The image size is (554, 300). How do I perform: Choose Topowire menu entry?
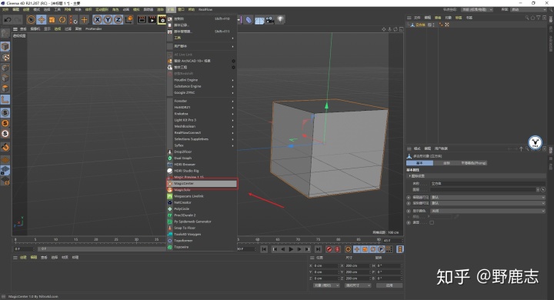pos(202,248)
